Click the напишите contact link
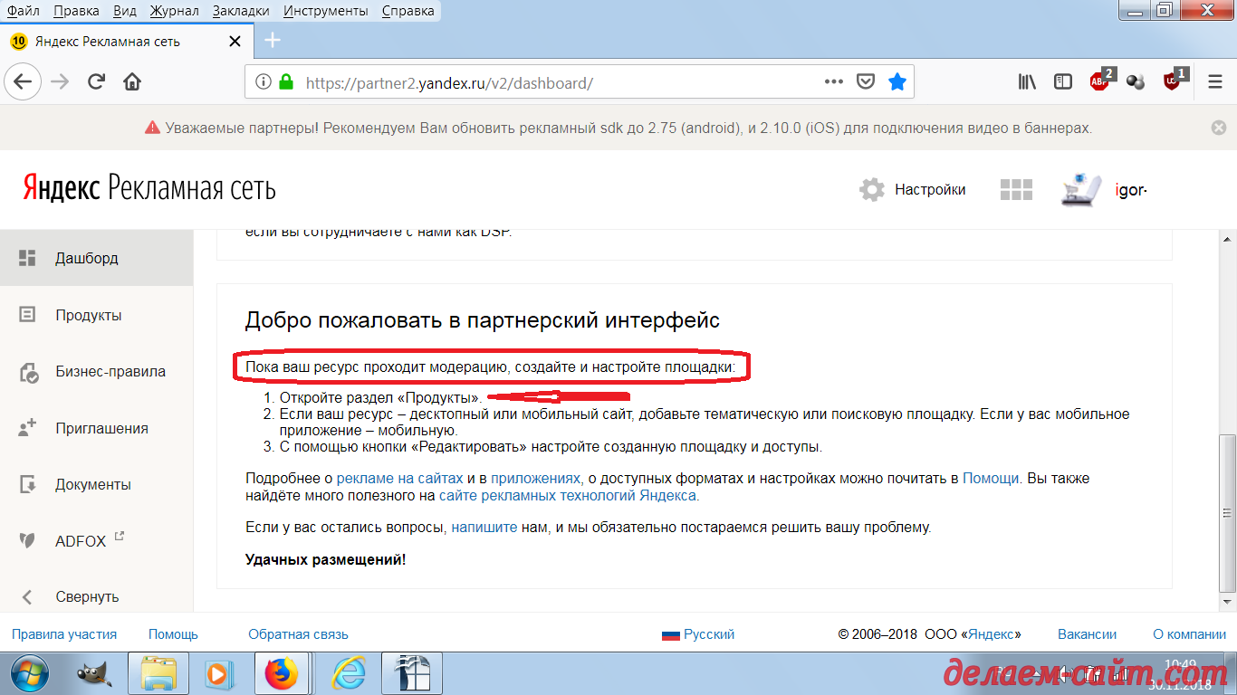 click(484, 527)
